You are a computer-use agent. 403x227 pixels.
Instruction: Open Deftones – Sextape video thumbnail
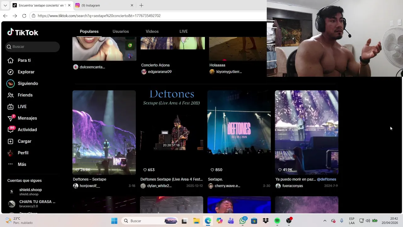tap(104, 132)
